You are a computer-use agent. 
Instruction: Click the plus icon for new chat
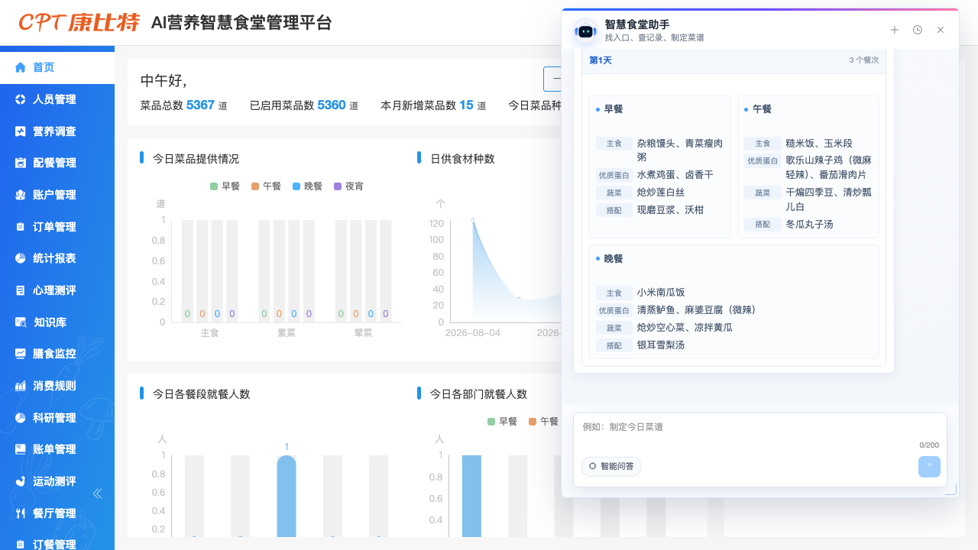point(895,30)
